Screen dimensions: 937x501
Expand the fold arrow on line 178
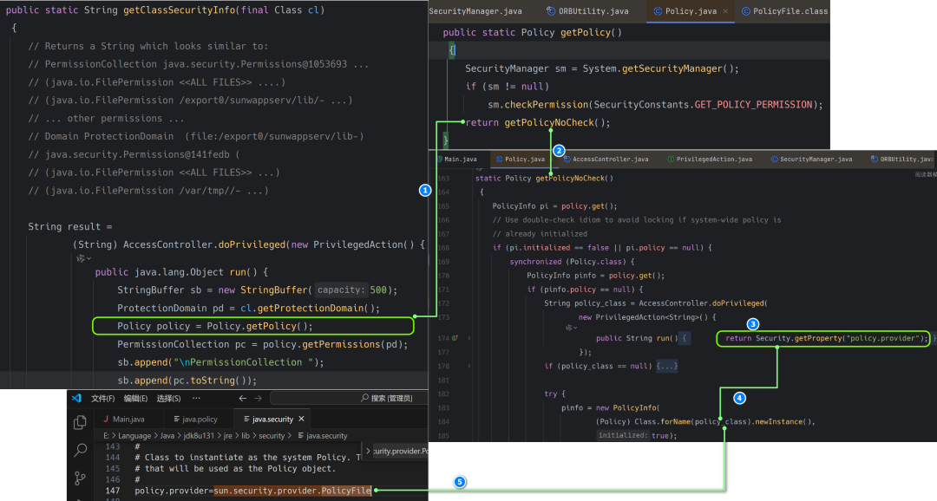(469, 366)
